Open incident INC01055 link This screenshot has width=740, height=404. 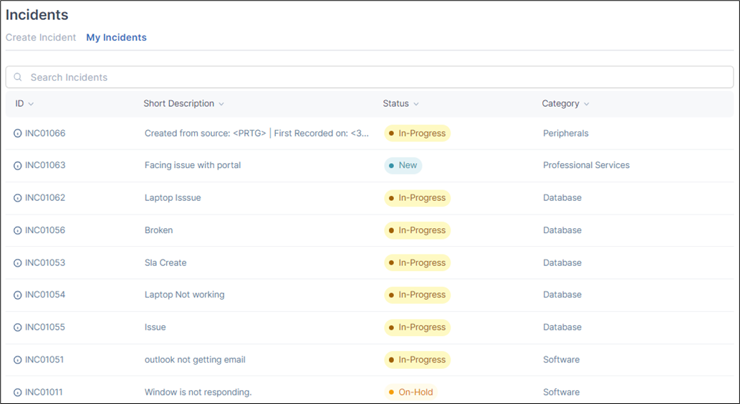(45, 327)
